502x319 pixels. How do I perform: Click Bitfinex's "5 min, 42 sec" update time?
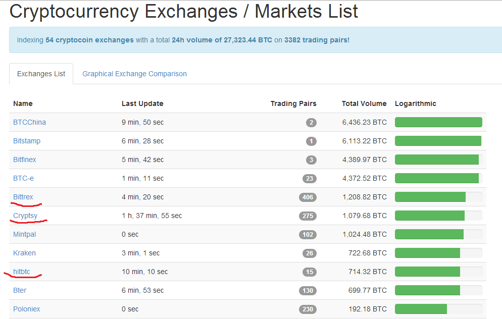[x=142, y=159]
